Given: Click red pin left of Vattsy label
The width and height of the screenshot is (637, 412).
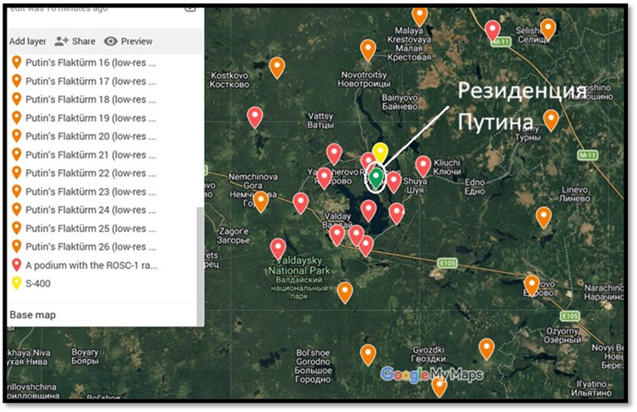Looking at the screenshot, I should (x=255, y=117).
